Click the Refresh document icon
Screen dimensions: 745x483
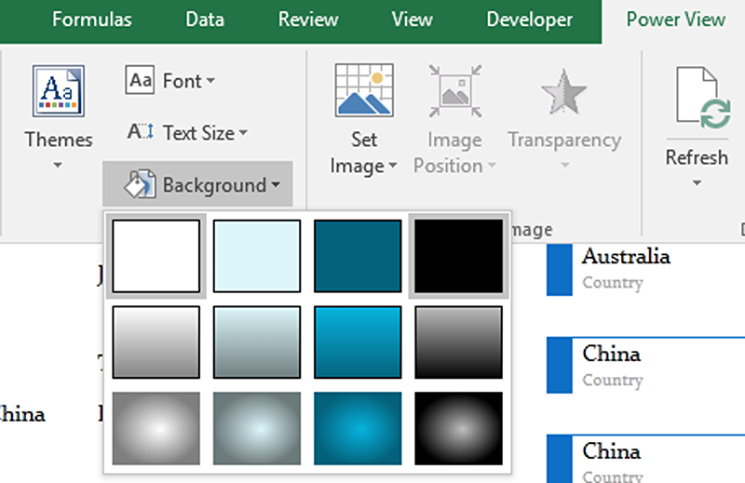coord(703,98)
